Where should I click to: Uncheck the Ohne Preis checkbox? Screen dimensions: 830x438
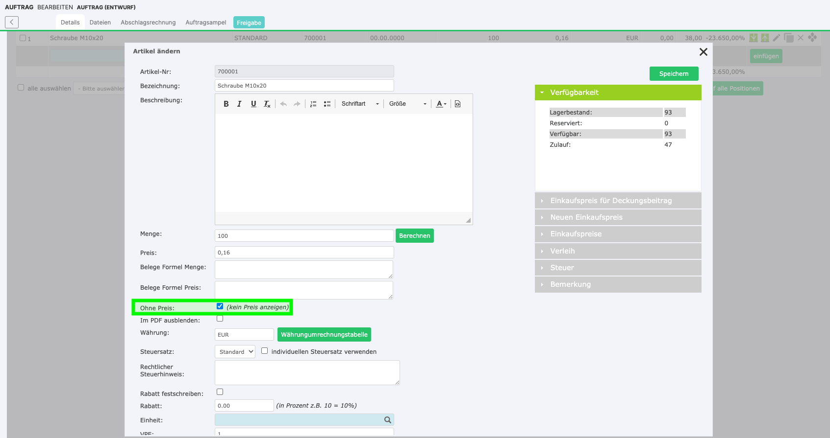point(220,306)
